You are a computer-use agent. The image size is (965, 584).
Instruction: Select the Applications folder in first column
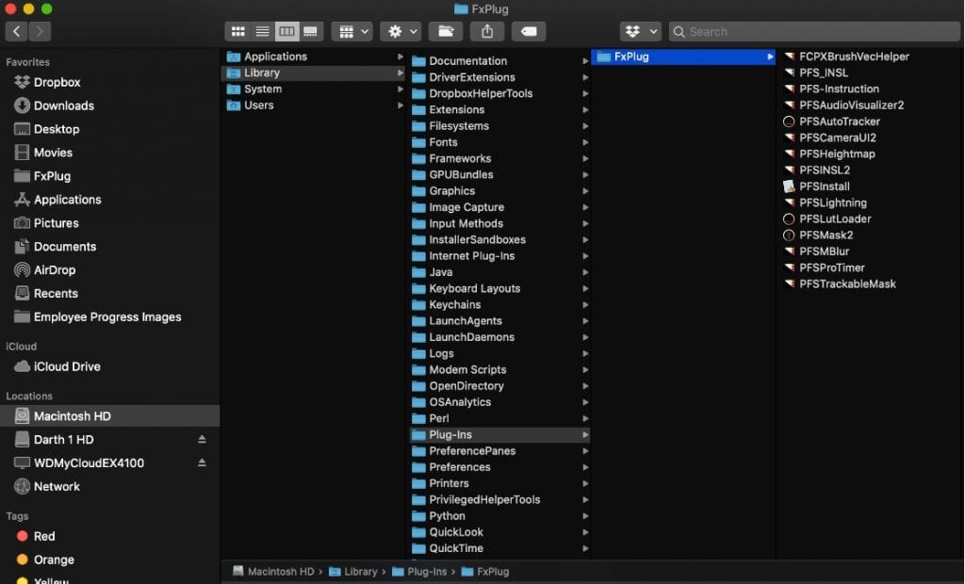[x=313, y=57]
